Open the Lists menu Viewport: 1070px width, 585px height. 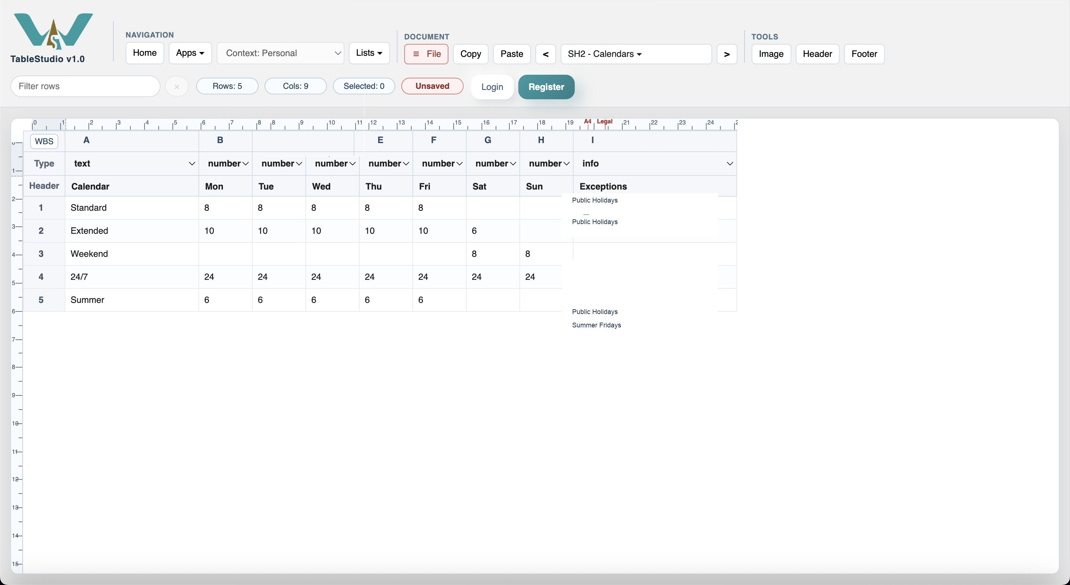click(x=369, y=53)
